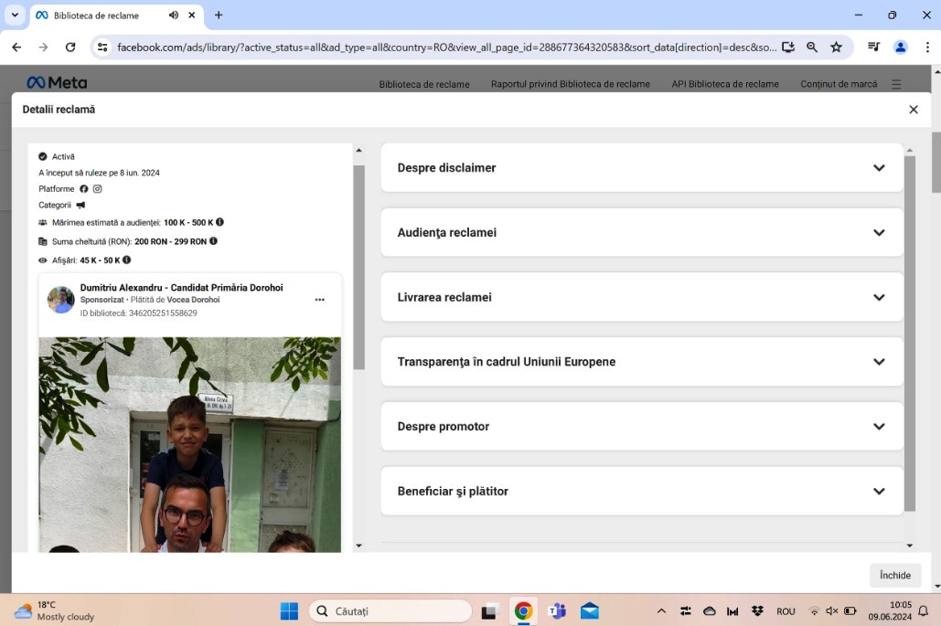Click the install app icon in address bar
The height and width of the screenshot is (626, 941).
coord(788,48)
